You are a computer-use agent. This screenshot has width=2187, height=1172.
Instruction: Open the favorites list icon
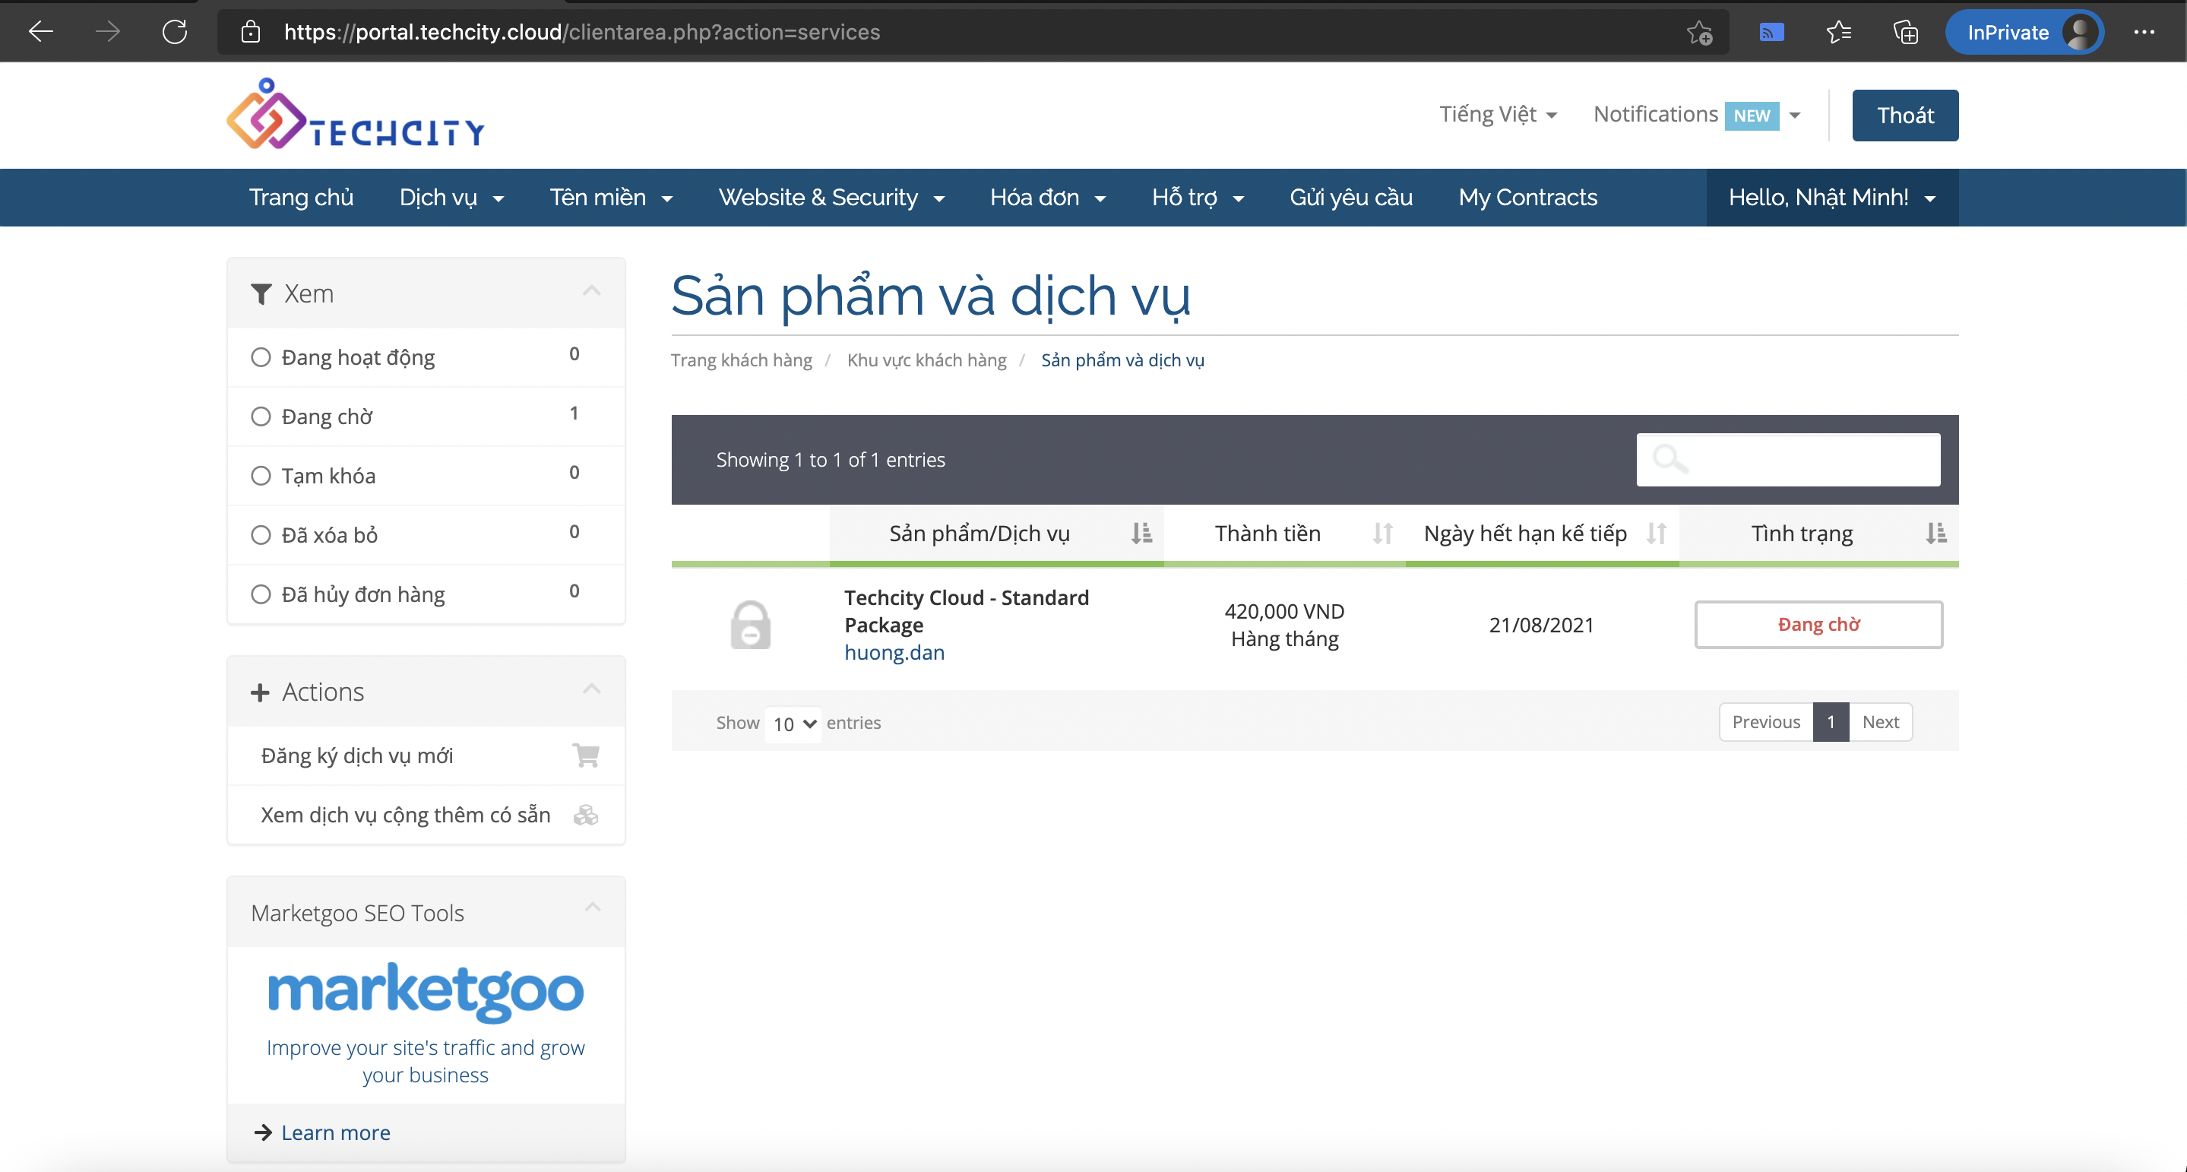click(1839, 32)
